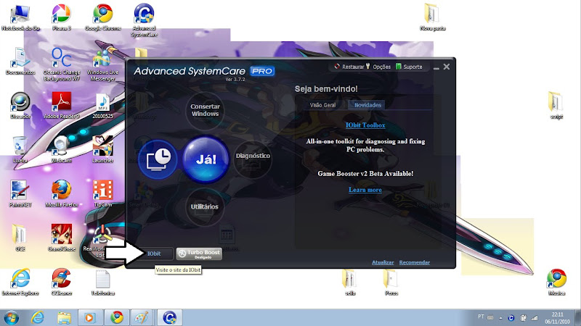
Task: Select the Documentos desktop icon
Action: coord(20,62)
